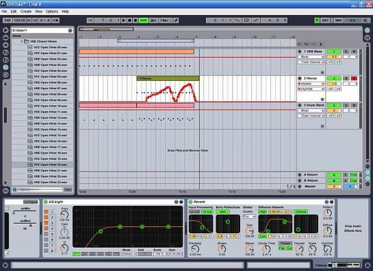
Task: Unfold the A Return track
Action: 300,175
